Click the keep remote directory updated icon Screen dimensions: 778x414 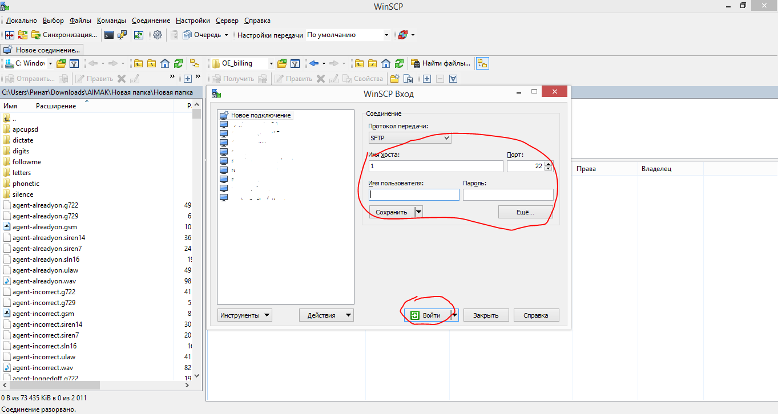click(138, 35)
